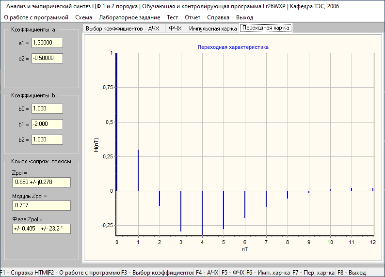Click 'F4 - АЧХ' in status bar
This screenshot has height=277, width=385.
click(x=207, y=273)
